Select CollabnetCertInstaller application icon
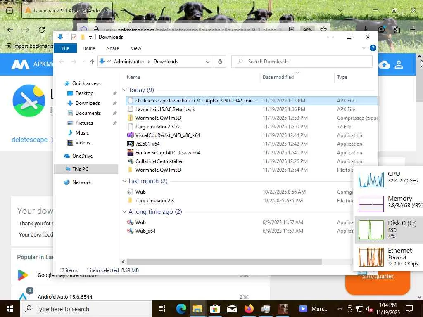This screenshot has width=423, height=317. pos(131,161)
